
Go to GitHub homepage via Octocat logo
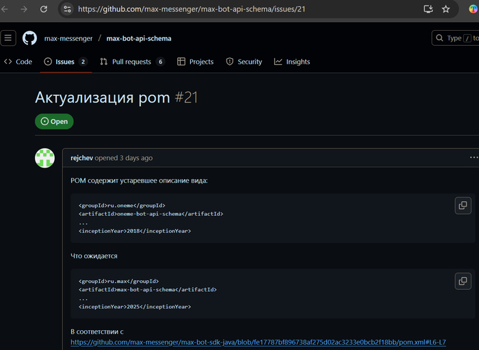(29, 38)
